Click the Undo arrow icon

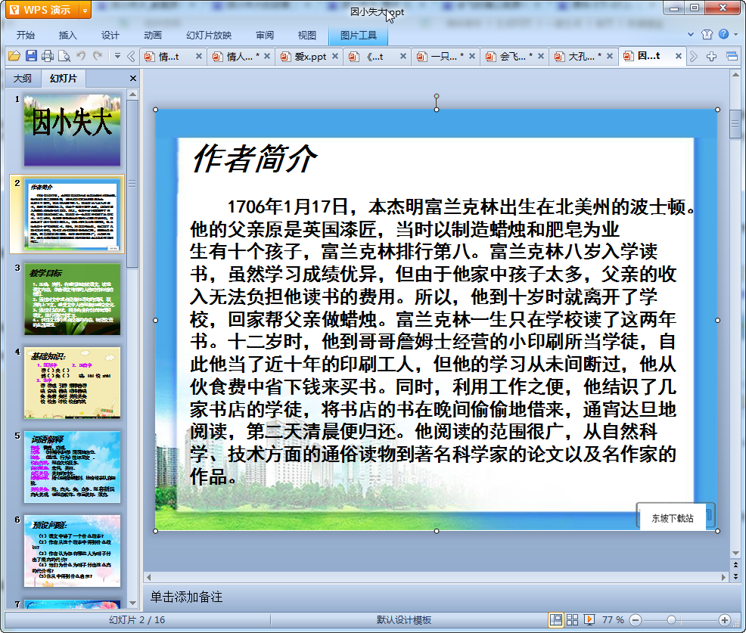tap(82, 56)
